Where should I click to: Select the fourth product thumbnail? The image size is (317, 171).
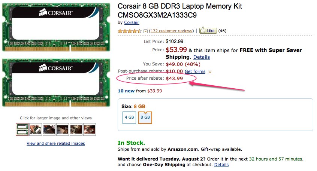click(63, 129)
